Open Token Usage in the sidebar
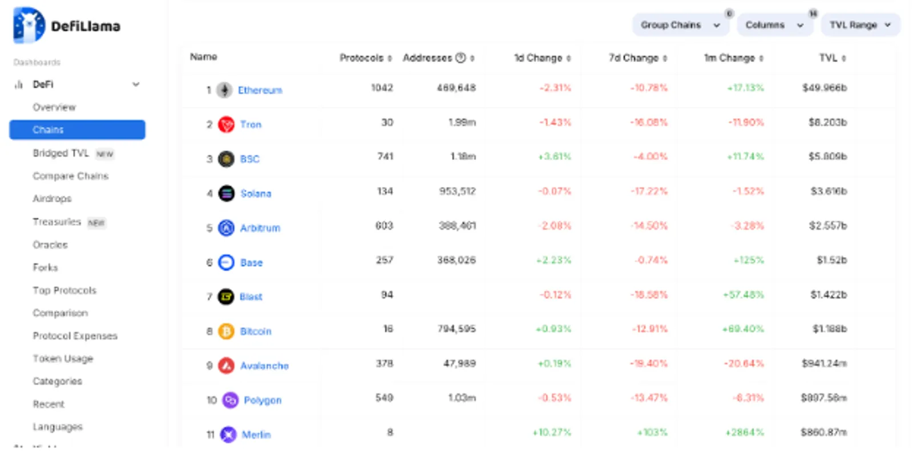913x456 pixels. tap(63, 359)
